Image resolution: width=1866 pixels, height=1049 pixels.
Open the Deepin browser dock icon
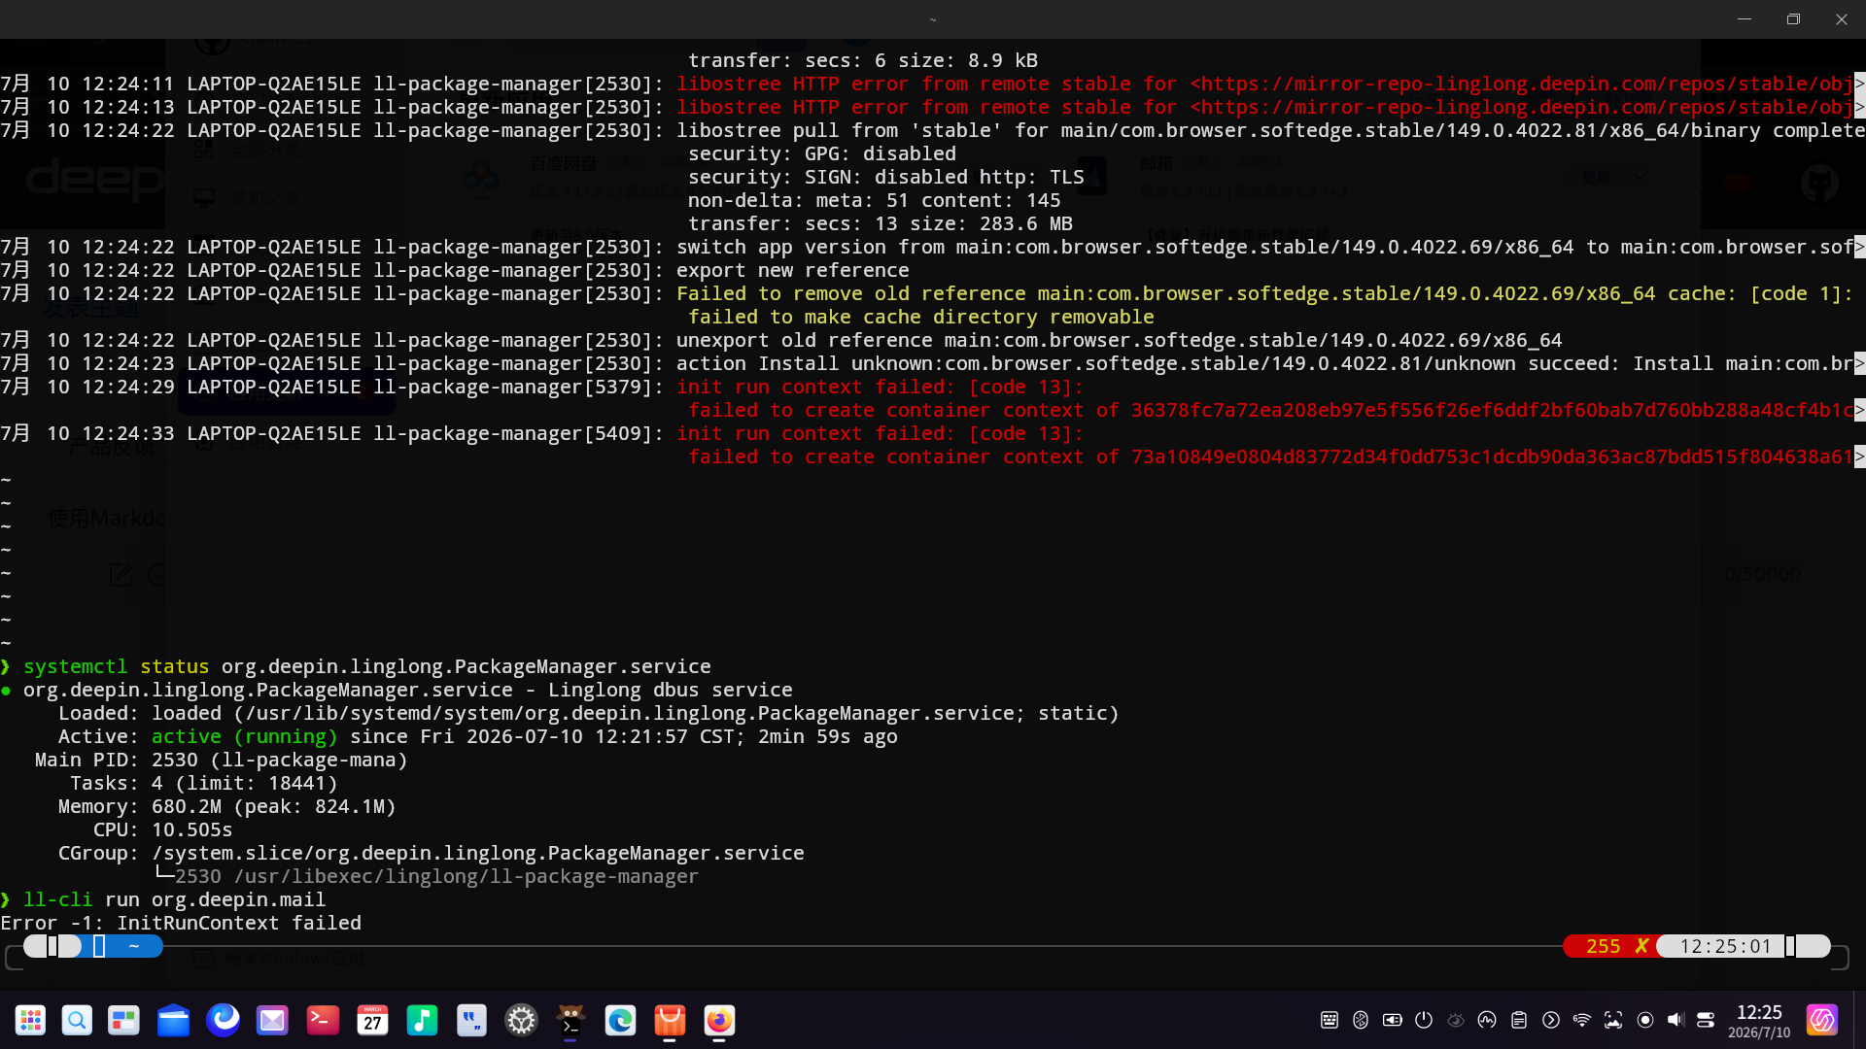click(x=224, y=1020)
